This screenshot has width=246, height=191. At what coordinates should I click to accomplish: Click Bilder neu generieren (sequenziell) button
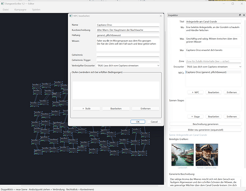point(206,130)
